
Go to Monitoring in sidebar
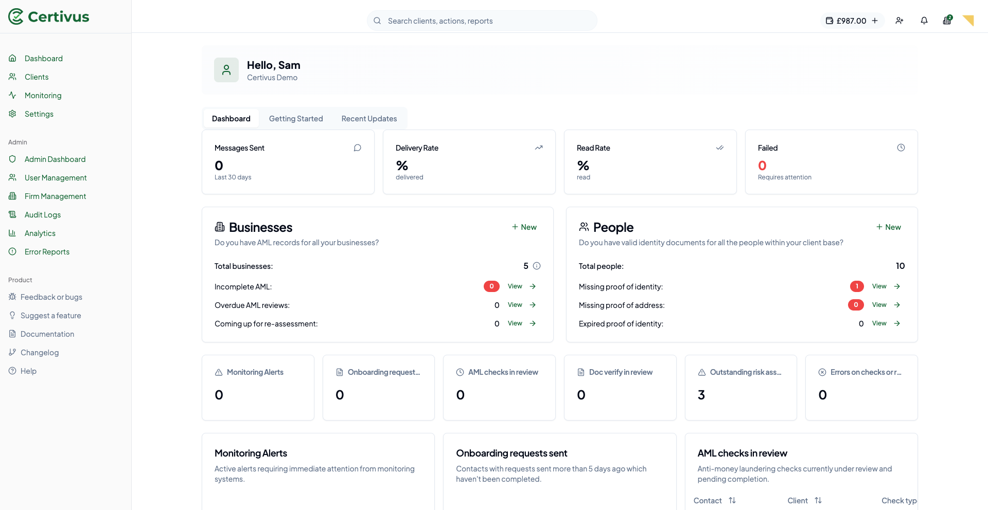pyautogui.click(x=43, y=96)
